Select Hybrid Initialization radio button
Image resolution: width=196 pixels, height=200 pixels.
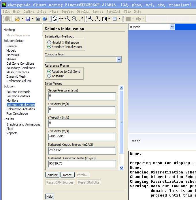click(49, 42)
